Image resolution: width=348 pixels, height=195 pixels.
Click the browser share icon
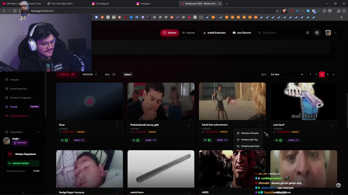[277, 11]
